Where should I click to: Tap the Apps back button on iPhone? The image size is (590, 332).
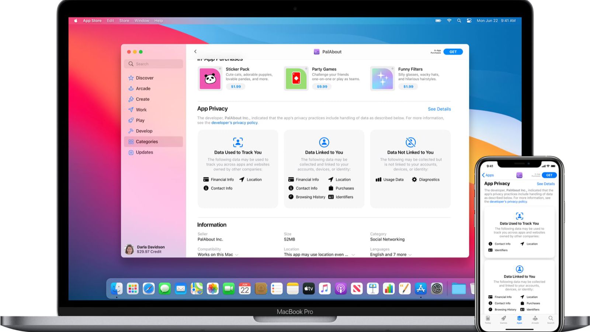[488, 175]
